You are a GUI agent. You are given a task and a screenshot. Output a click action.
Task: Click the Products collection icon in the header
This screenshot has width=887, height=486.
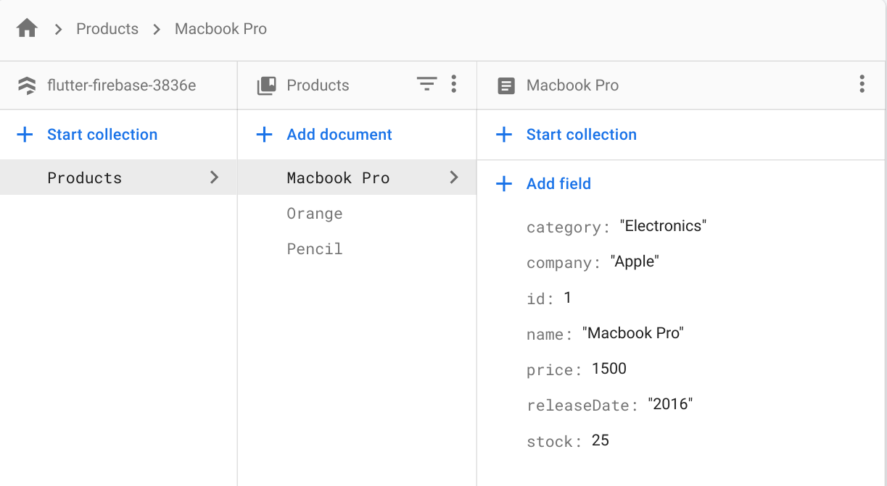pos(267,85)
